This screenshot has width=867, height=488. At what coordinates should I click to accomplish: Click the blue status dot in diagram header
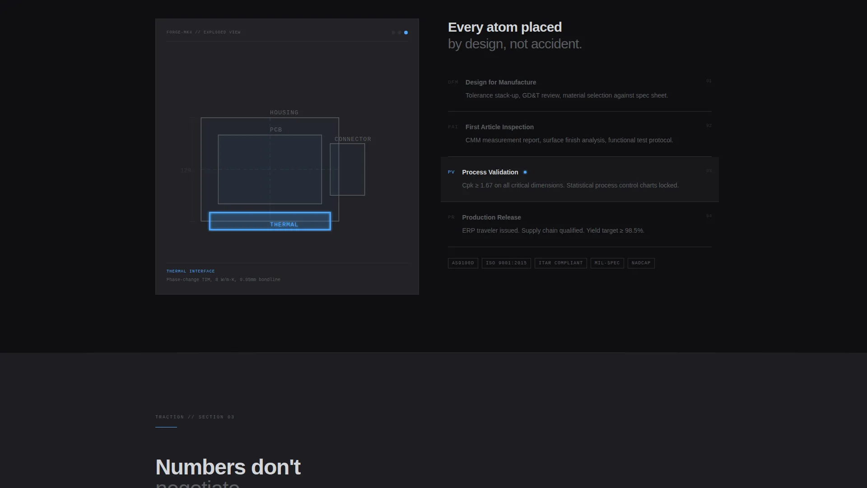(406, 33)
